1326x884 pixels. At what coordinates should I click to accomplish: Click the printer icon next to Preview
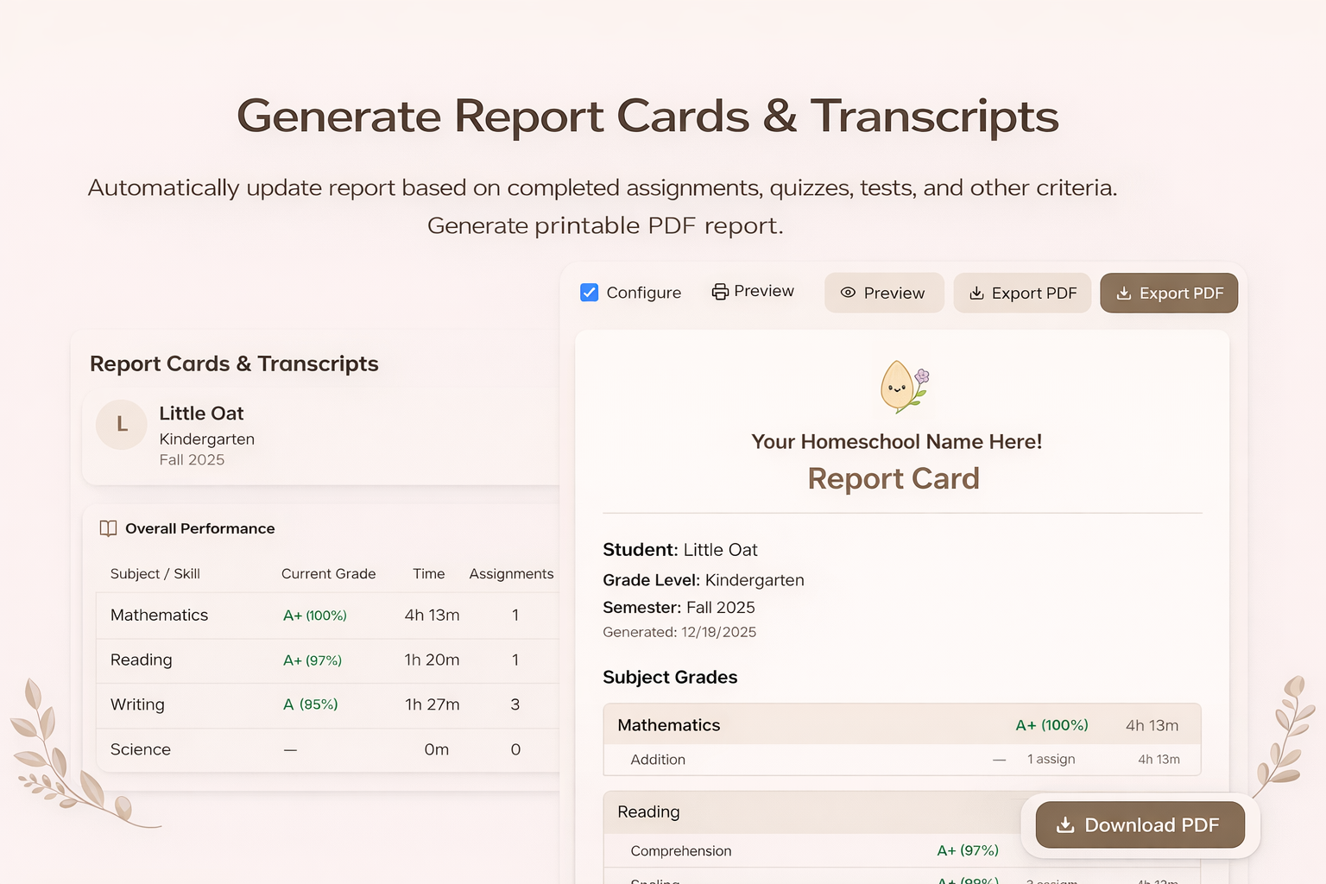tap(720, 292)
